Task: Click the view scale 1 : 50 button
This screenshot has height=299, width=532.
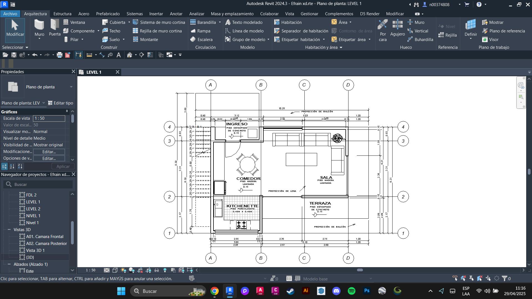Action: 91,270
